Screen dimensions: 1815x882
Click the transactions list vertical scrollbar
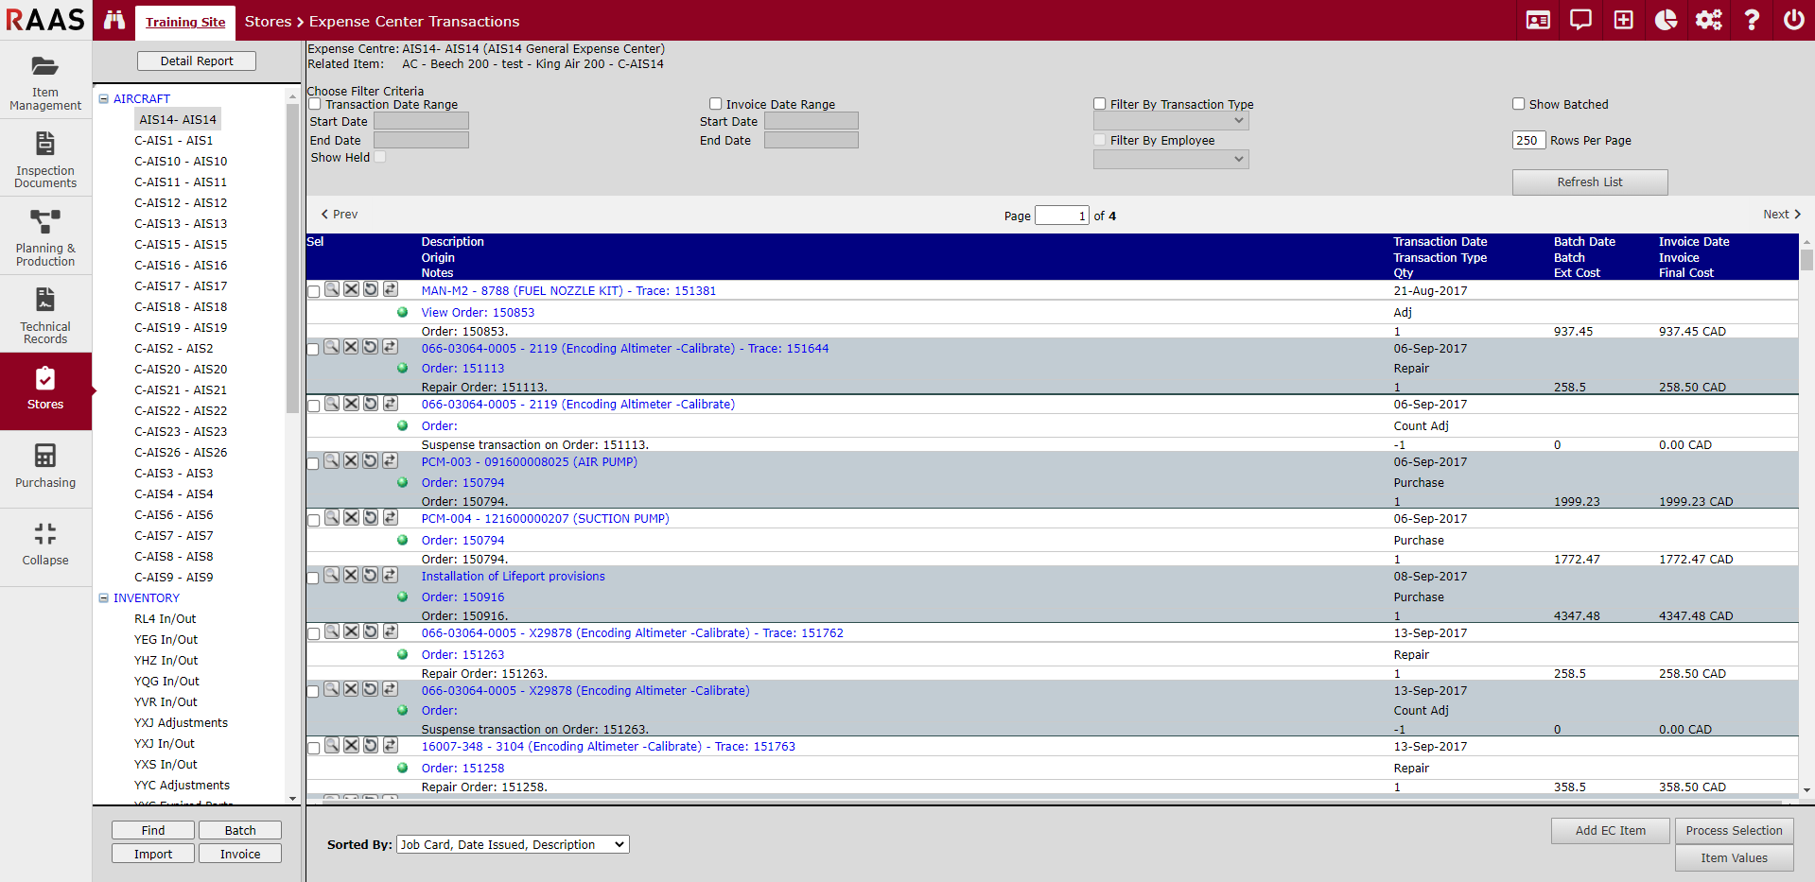pos(1806,520)
